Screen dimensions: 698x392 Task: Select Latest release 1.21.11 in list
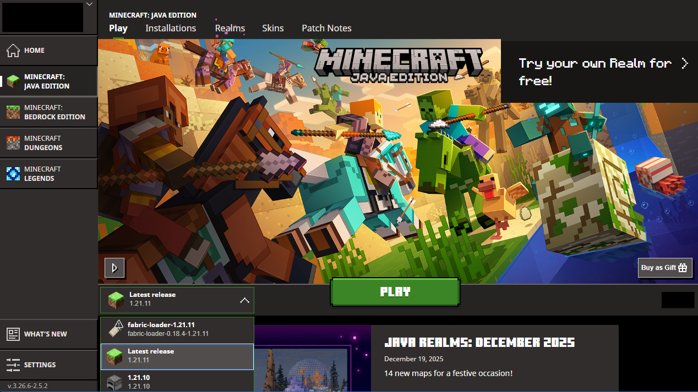[x=177, y=356]
